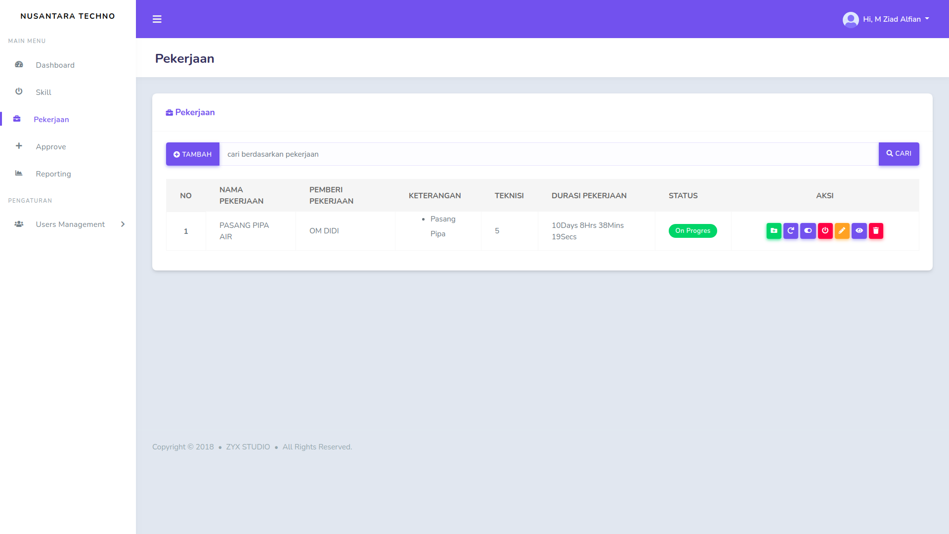Click the Pekerjaan card title with briefcase

[x=190, y=112]
